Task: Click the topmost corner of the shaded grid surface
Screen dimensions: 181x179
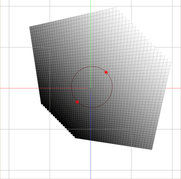Action: coord(116,7)
